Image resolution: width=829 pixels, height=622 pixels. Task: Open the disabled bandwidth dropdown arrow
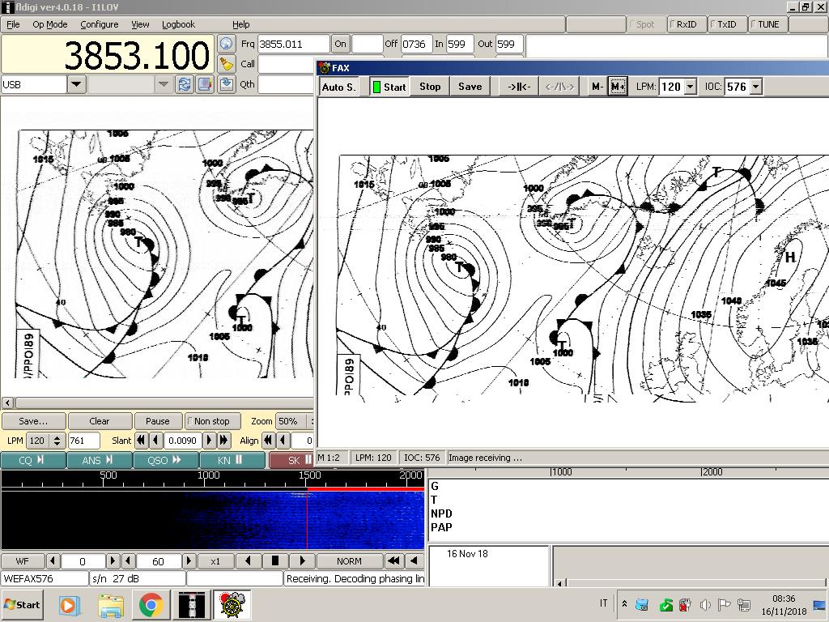(x=164, y=84)
